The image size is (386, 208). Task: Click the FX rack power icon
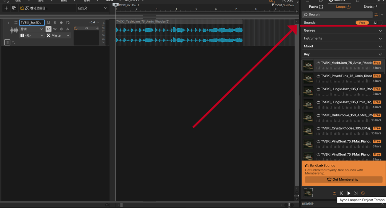click(76, 29)
